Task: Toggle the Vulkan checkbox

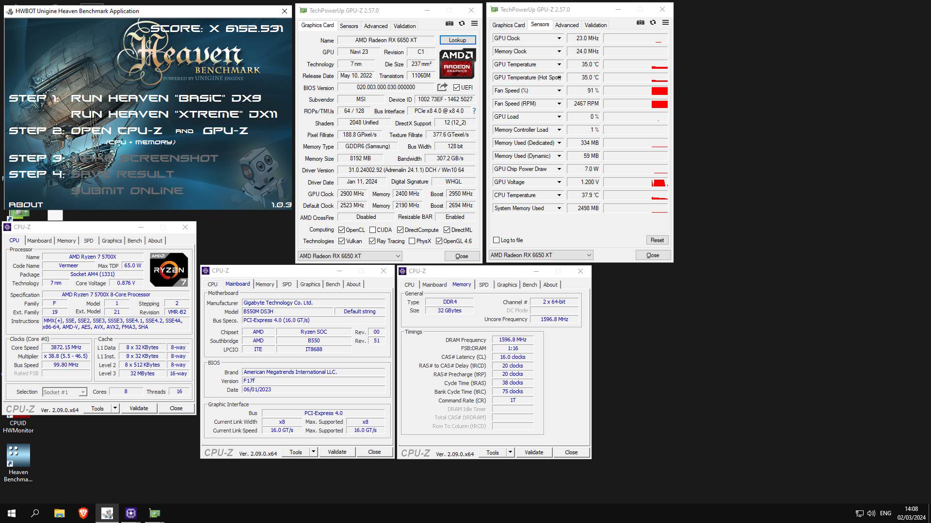Action: (x=341, y=241)
